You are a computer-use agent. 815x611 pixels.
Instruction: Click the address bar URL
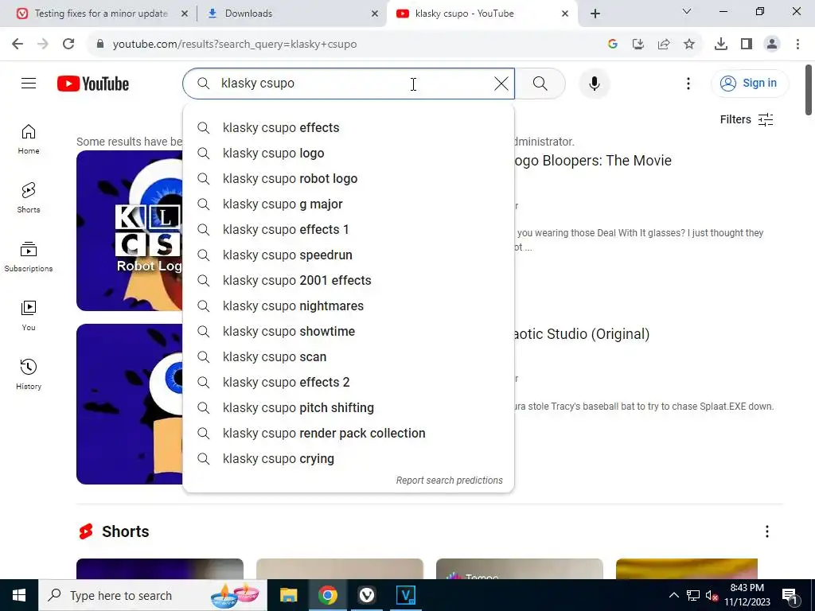235,45
